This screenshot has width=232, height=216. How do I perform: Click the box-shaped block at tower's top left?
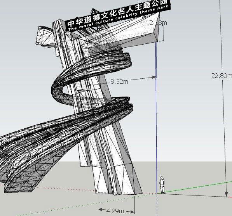click(44, 36)
